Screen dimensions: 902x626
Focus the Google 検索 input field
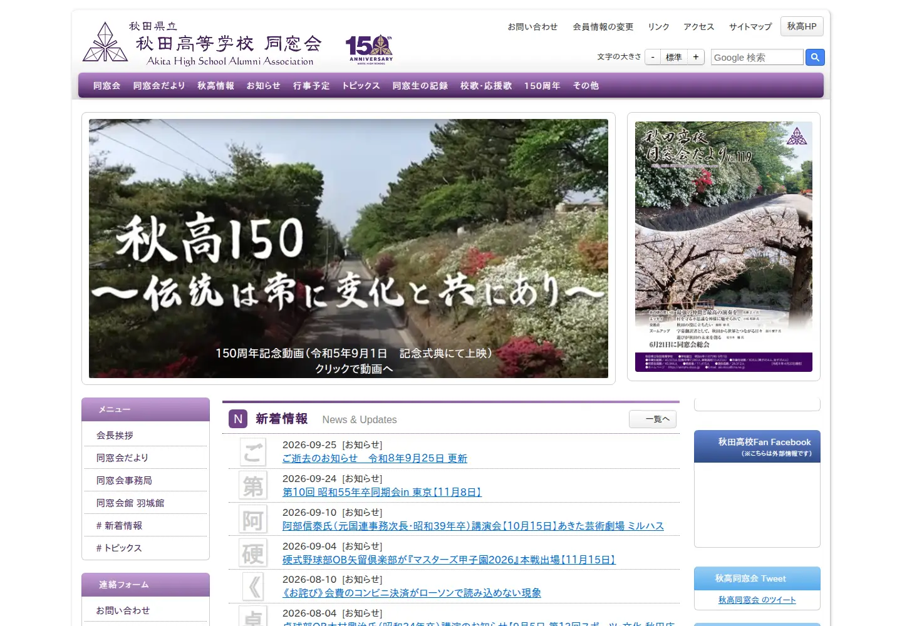[757, 57]
